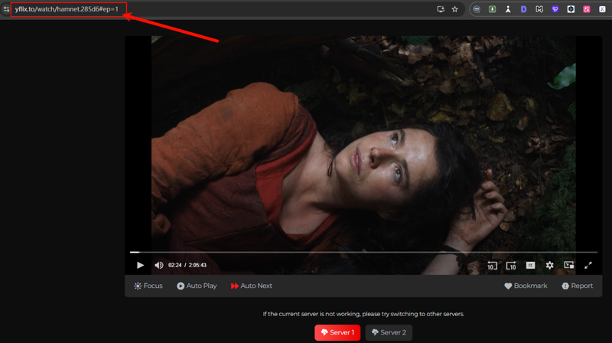The width and height of the screenshot is (612, 343).
Task: Report a problem with video
Action: [578, 286]
